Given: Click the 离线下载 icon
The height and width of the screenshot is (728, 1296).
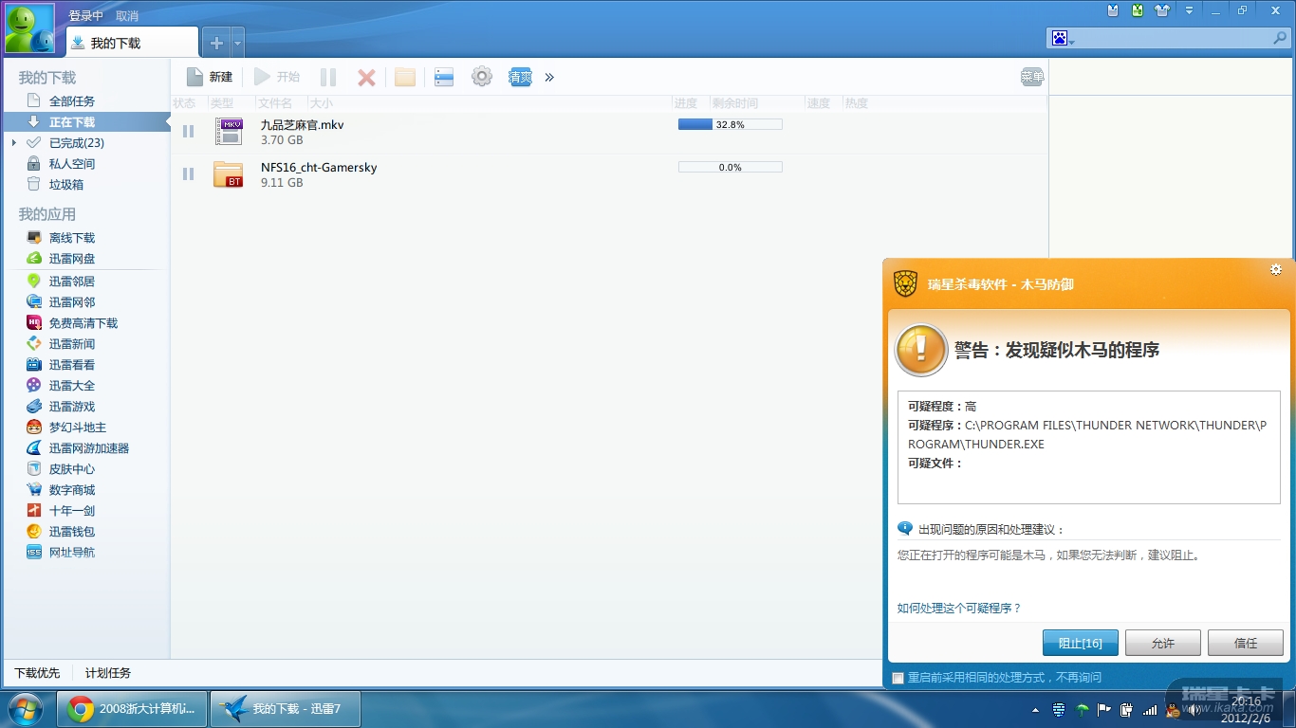Looking at the screenshot, I should (34, 238).
